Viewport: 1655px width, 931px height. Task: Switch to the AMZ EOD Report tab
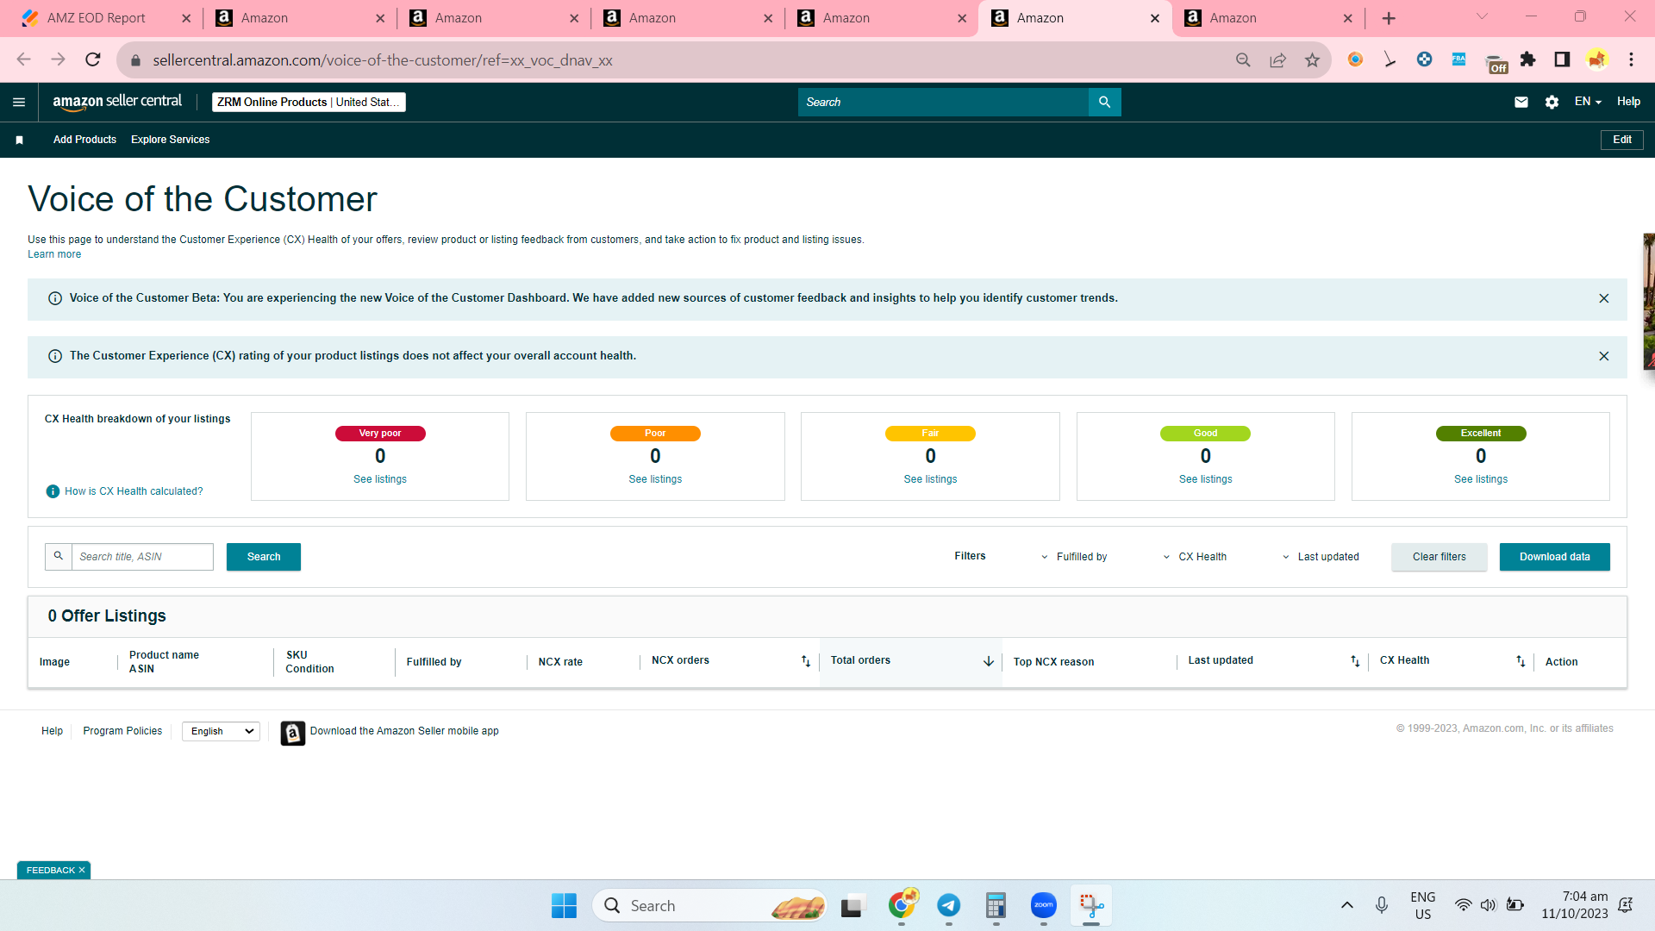pyautogui.click(x=97, y=18)
